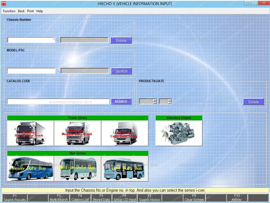Image resolution: width=270 pixels, height=203 pixels.
Task: Click the second grey Chassis Number field
Action: pyautogui.click(x=85, y=40)
